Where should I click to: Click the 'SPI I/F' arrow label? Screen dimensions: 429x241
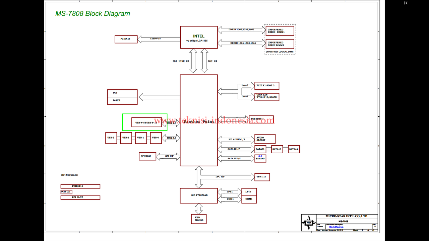coord(169,156)
